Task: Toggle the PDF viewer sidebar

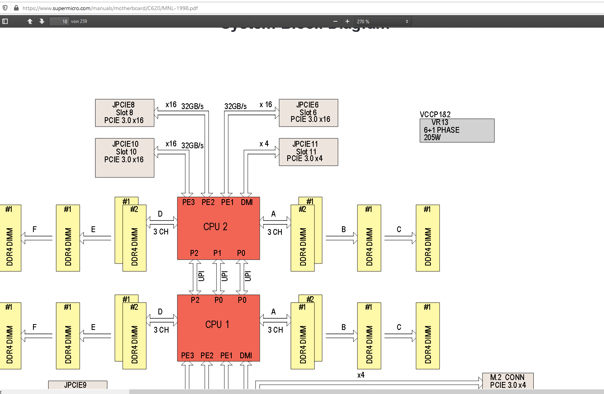Action: pos(5,21)
